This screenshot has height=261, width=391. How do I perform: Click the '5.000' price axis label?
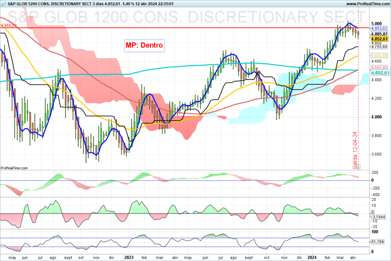click(x=376, y=24)
